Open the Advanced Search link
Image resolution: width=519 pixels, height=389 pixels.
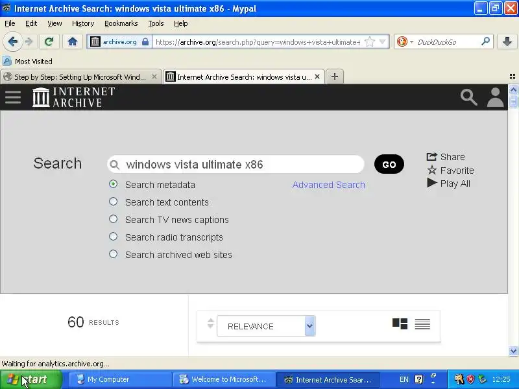click(328, 185)
